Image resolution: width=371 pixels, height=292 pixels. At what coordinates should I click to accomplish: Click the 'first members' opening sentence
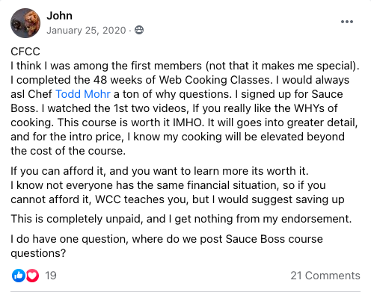[x=185, y=66]
